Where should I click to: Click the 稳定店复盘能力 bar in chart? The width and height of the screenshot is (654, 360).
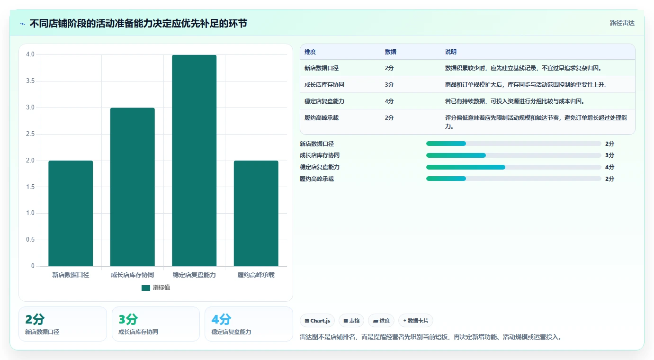pyautogui.click(x=194, y=161)
